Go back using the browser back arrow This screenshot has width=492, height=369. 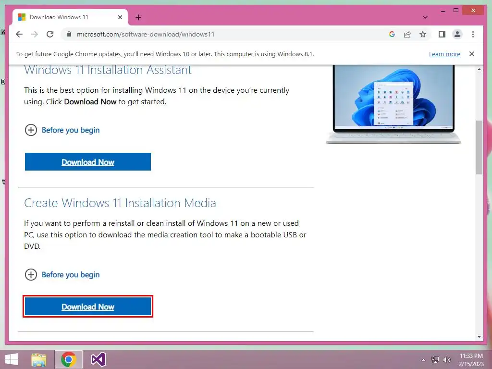point(19,34)
